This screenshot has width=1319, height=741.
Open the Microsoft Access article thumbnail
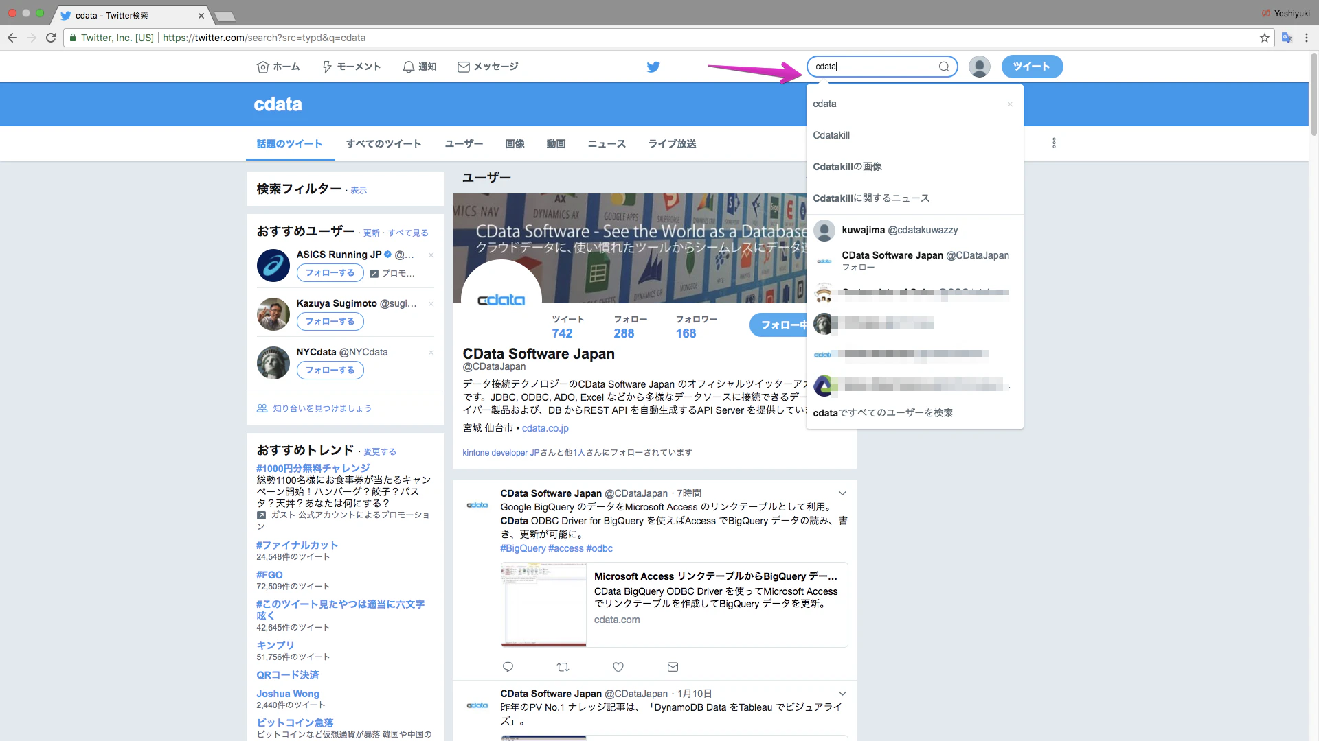click(543, 605)
